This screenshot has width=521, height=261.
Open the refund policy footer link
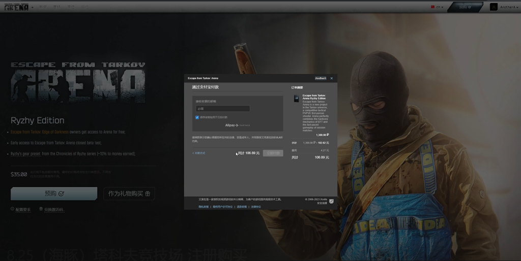pos(241,207)
